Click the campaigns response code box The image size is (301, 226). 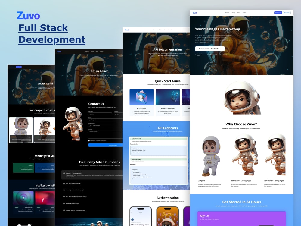[x=159, y=174]
